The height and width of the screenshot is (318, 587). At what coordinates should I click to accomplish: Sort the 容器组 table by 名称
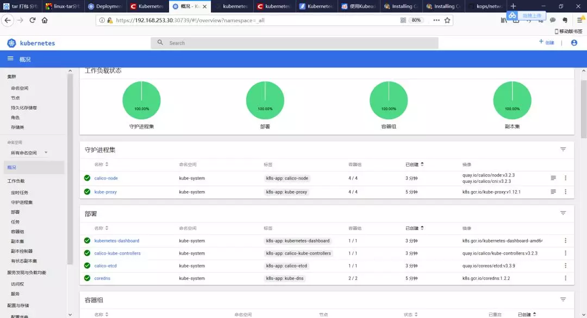[x=101, y=315]
